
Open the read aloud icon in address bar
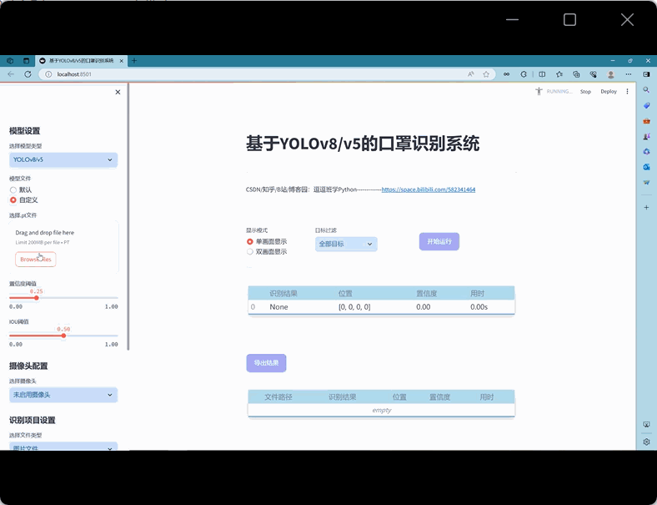(x=470, y=74)
